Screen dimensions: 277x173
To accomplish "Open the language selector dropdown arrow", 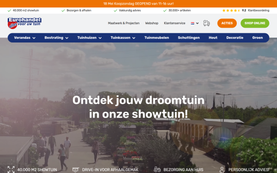I will tap(197, 24).
